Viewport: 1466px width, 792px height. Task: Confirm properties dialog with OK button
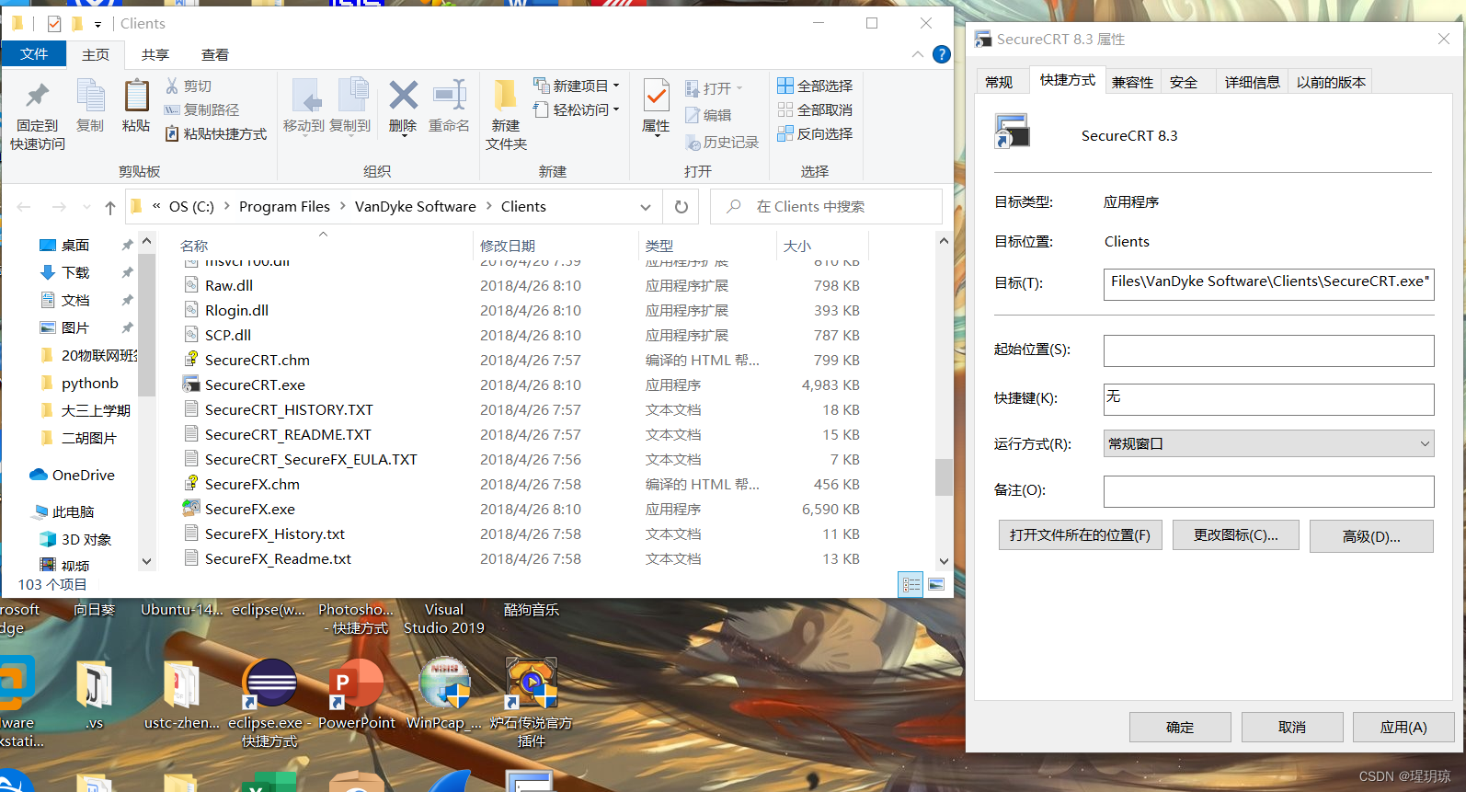[1180, 727]
